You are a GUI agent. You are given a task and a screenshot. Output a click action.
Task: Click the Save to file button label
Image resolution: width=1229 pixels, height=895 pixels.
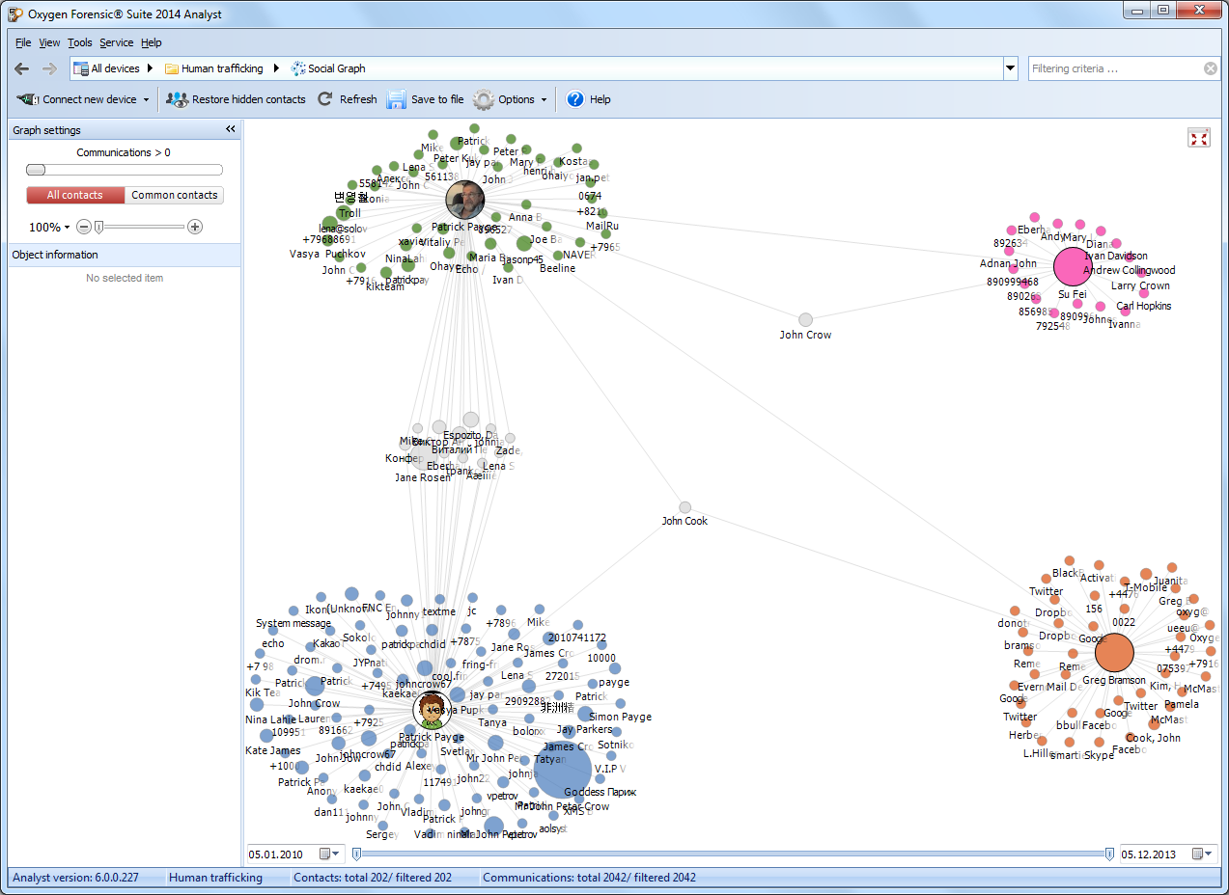click(437, 99)
